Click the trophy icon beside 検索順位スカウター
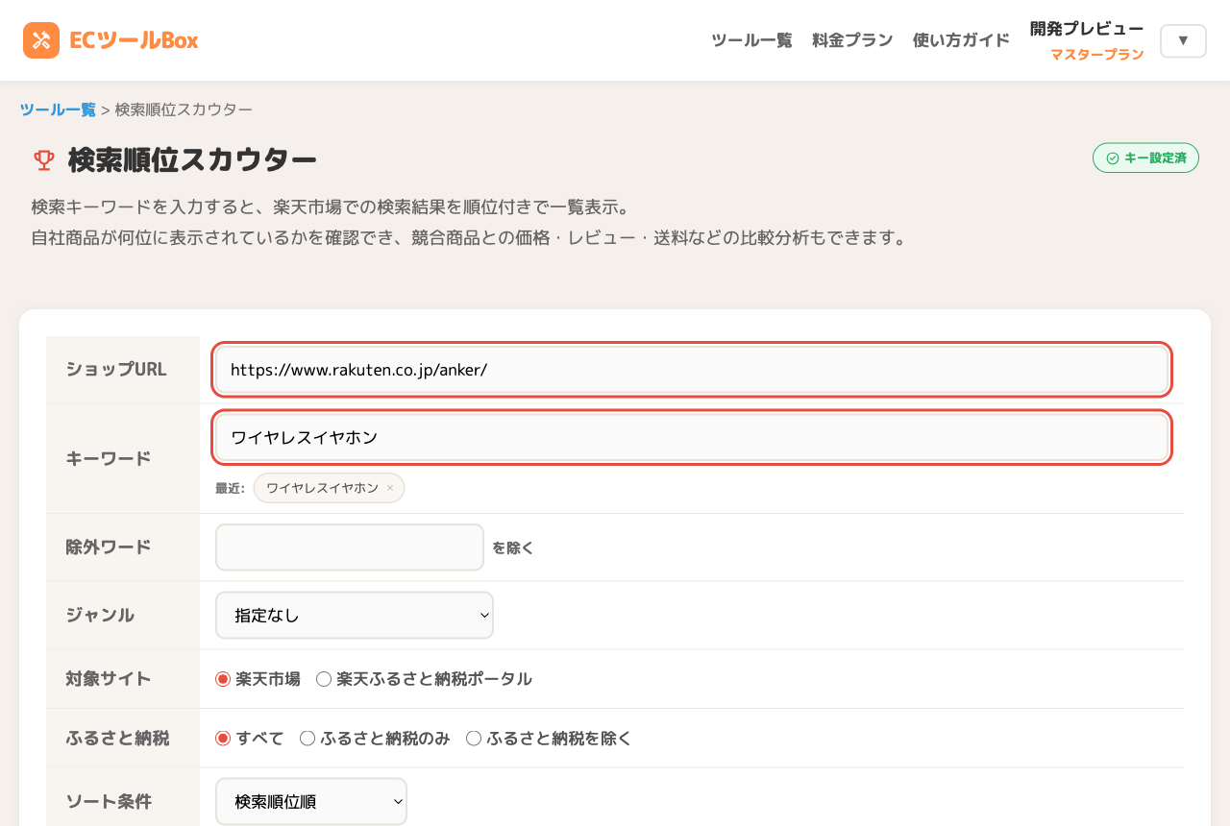The width and height of the screenshot is (1230, 826). 44,160
